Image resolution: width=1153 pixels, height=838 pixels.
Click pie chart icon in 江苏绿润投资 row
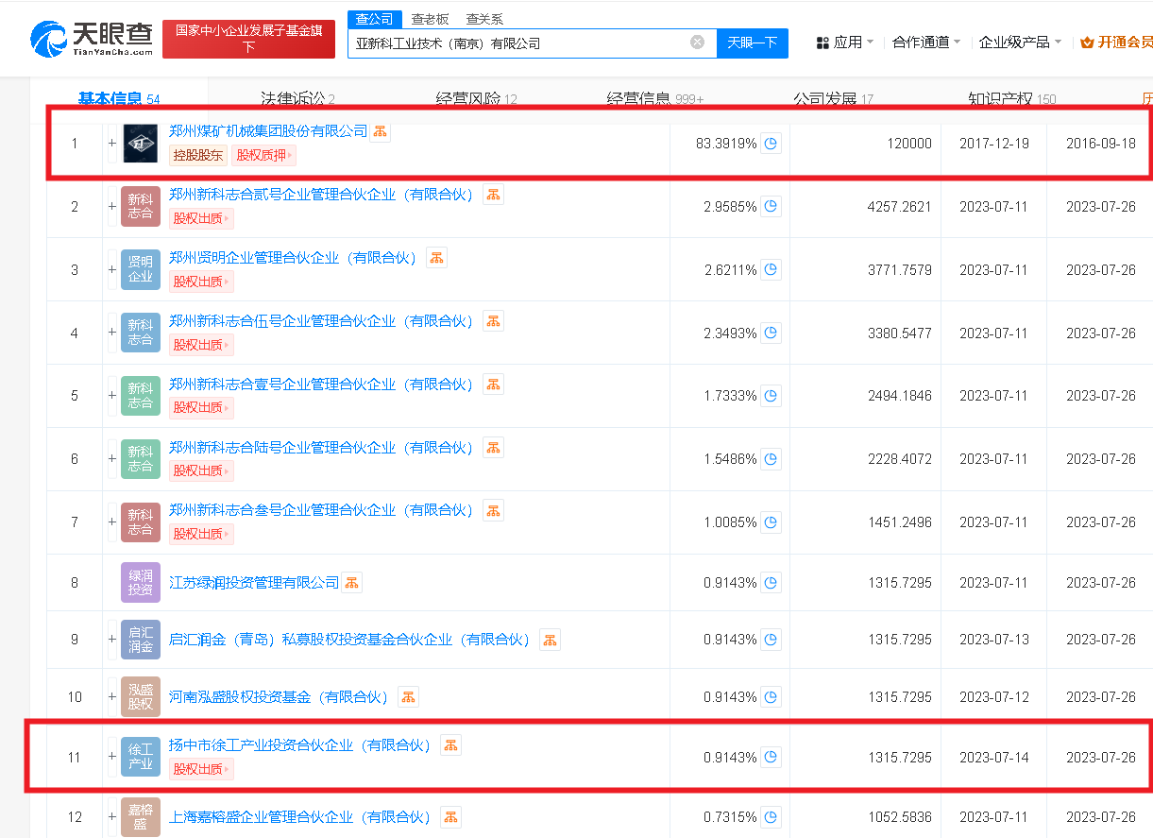click(x=771, y=583)
